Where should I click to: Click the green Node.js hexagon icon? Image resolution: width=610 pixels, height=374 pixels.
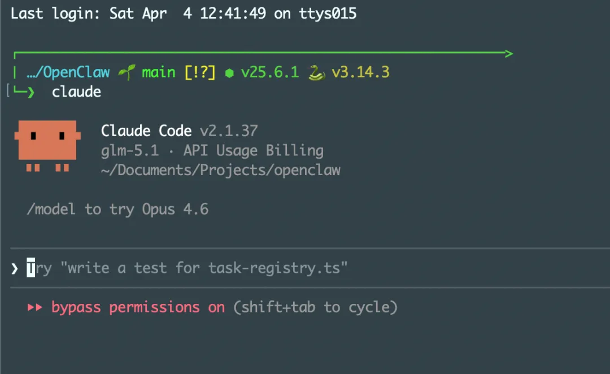[229, 73]
